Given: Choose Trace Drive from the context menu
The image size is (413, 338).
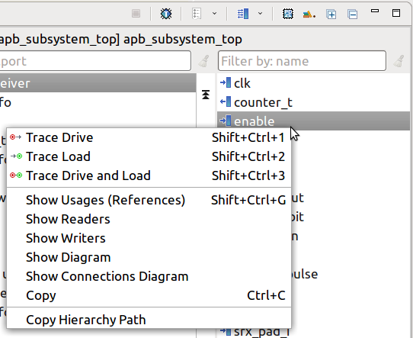Looking at the screenshot, I should [x=149, y=137].
